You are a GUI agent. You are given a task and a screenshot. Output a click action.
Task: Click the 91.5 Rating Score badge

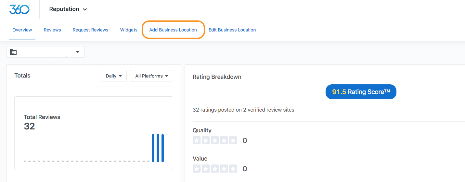(361, 92)
